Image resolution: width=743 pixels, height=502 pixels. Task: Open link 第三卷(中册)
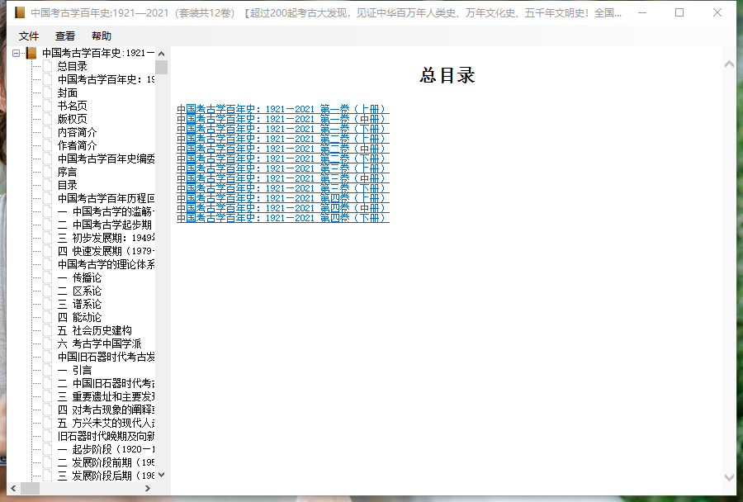tap(283, 178)
